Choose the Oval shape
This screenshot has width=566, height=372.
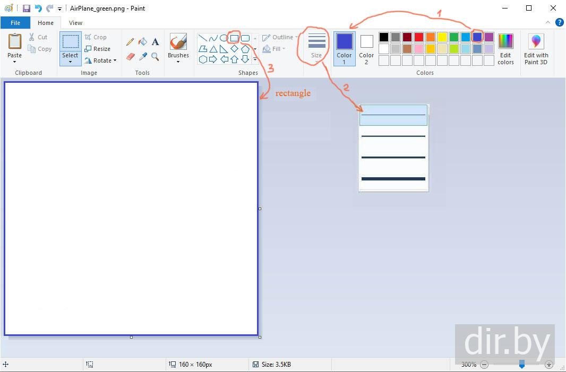(224, 38)
